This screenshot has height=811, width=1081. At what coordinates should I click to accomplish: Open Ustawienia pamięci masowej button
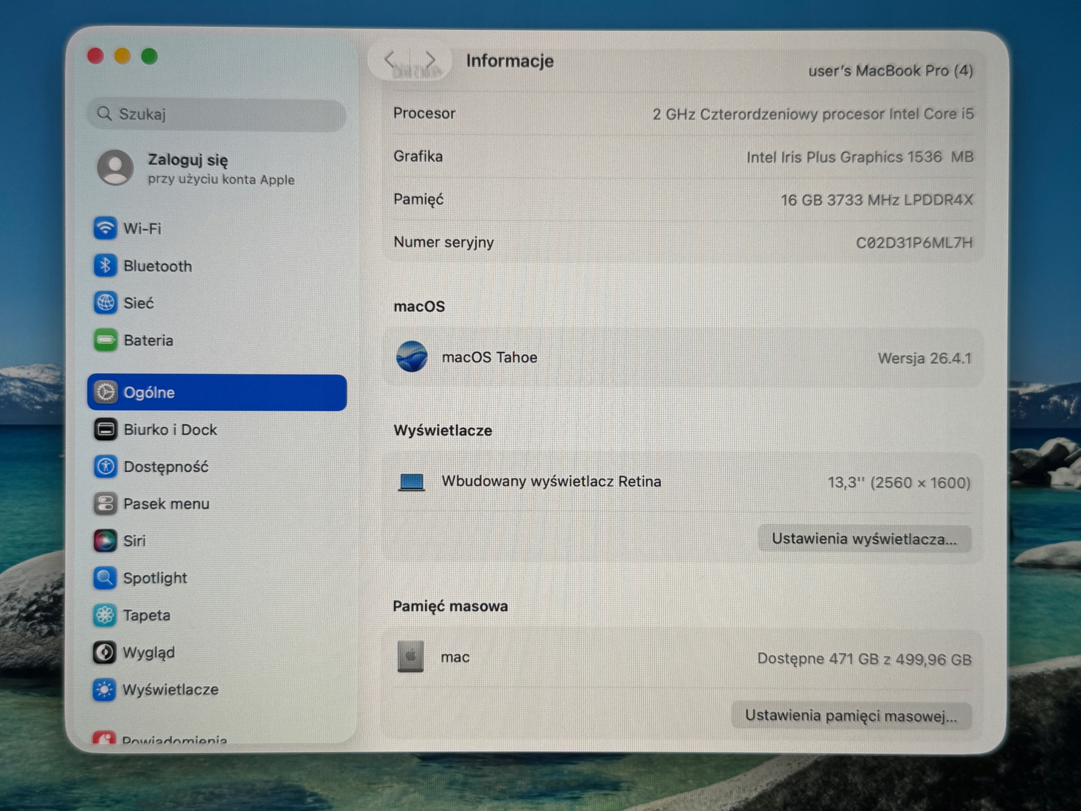tap(851, 716)
